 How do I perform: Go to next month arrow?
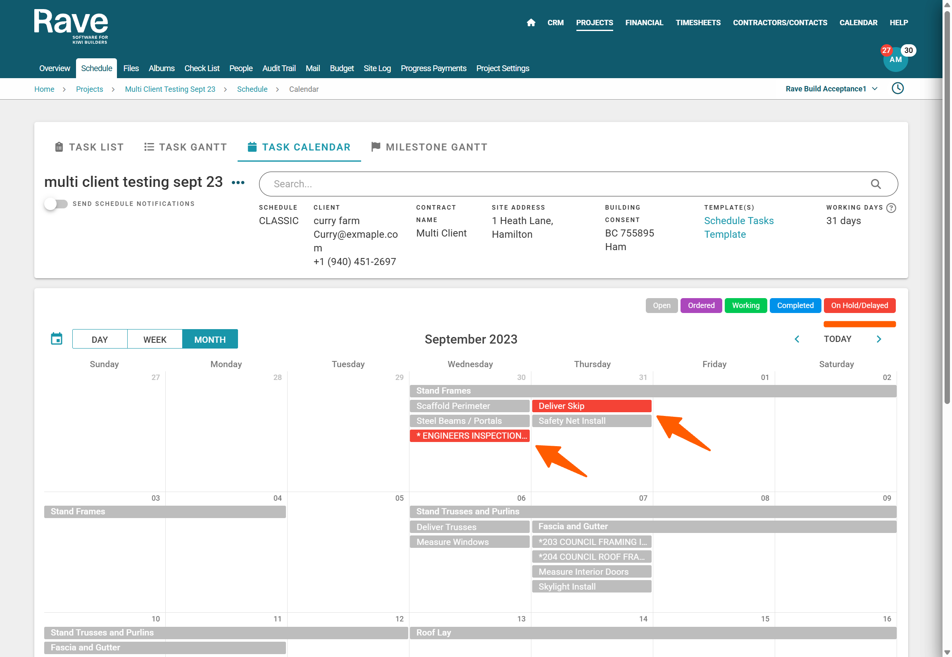pyautogui.click(x=879, y=339)
